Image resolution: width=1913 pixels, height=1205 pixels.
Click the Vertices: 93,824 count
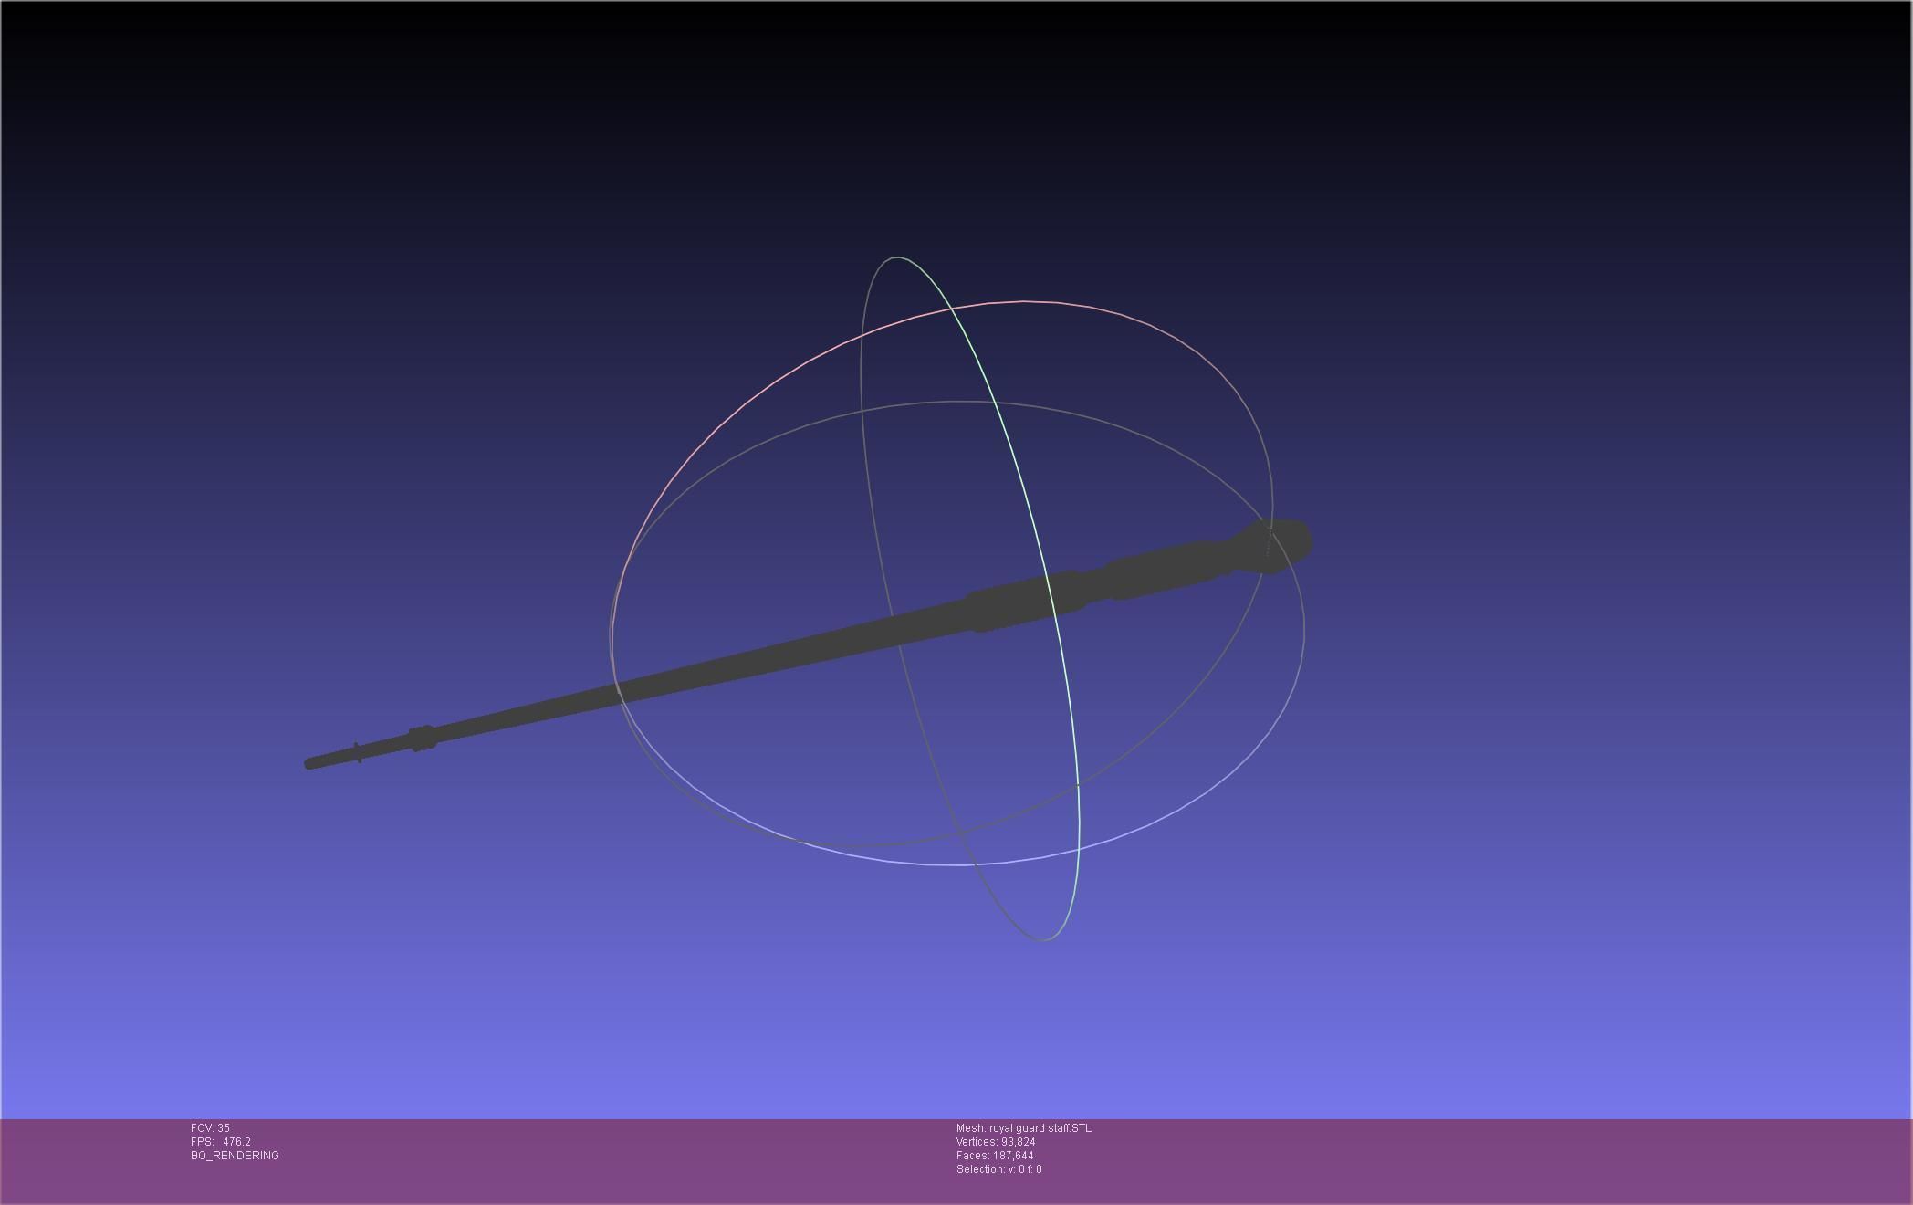point(995,1142)
